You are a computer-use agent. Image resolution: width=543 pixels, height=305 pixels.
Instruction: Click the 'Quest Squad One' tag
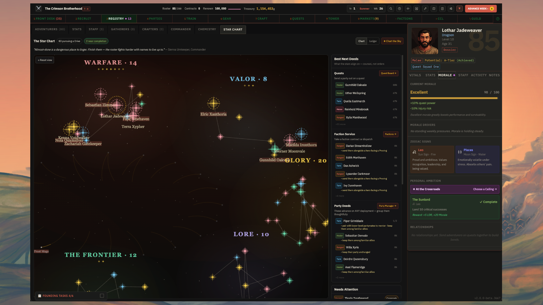coord(425,67)
